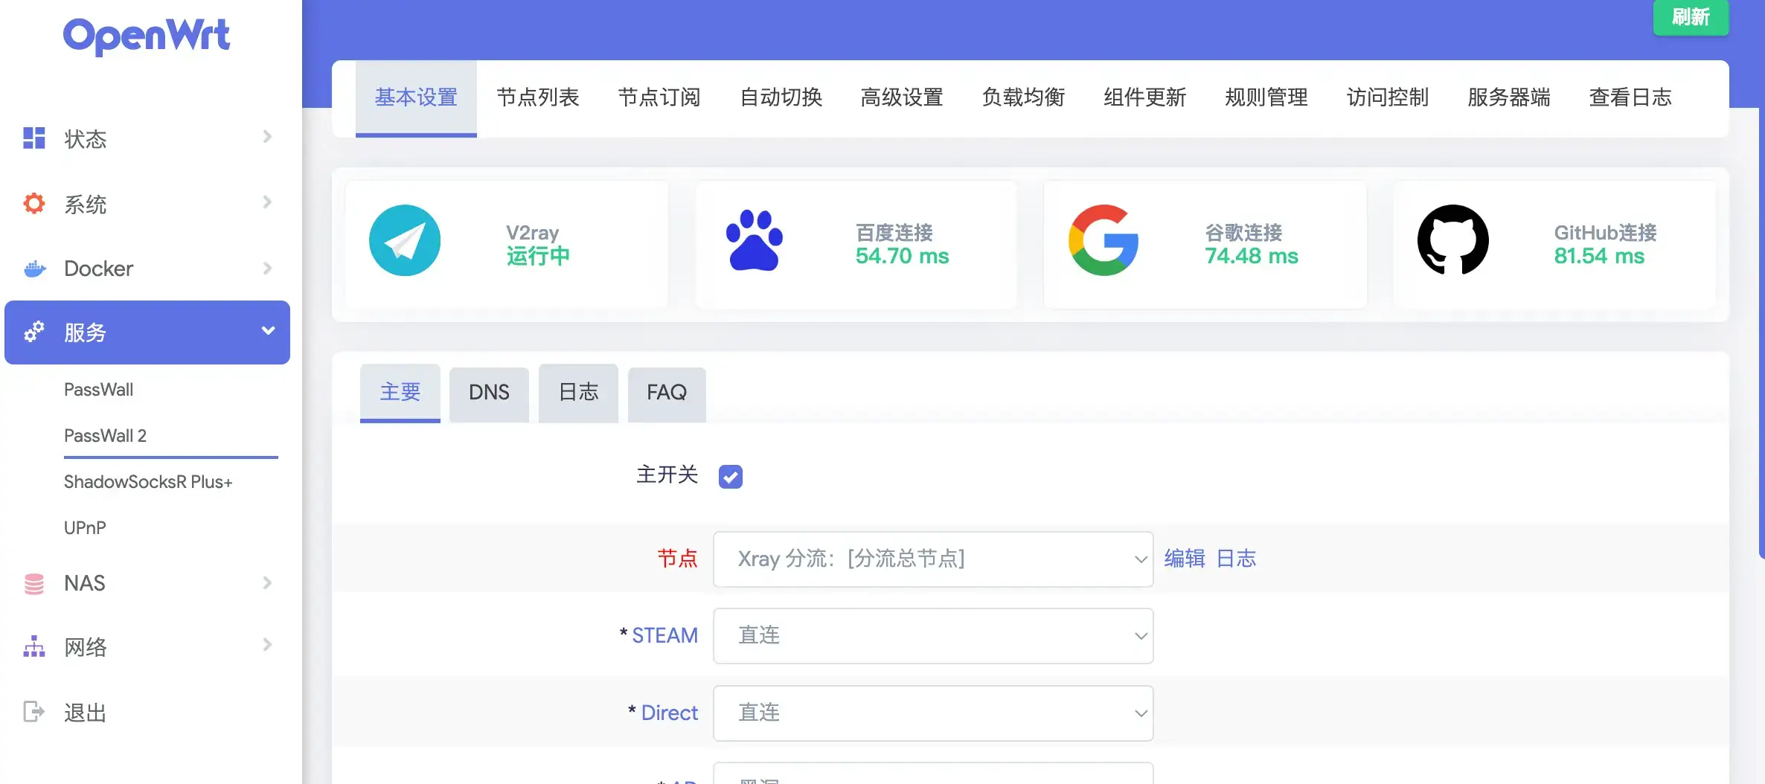The width and height of the screenshot is (1765, 784).
Task: Click the 日志 link beside 编辑
Action: coord(1236,559)
